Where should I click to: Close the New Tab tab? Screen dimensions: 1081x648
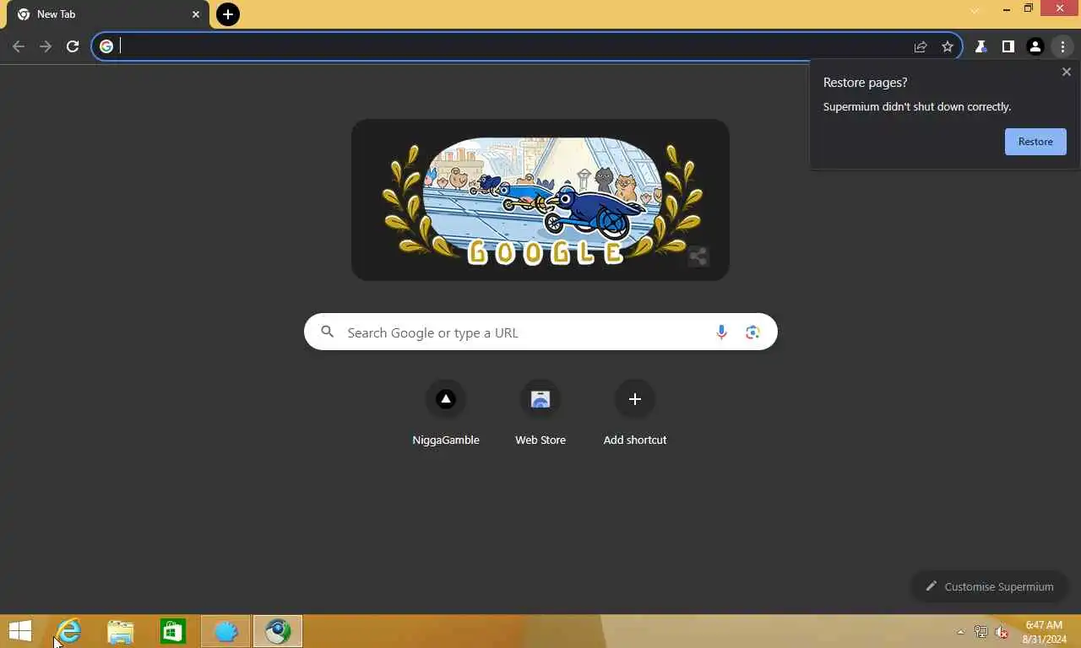[x=196, y=14]
